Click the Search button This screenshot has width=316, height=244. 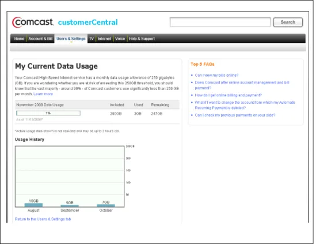click(x=288, y=22)
